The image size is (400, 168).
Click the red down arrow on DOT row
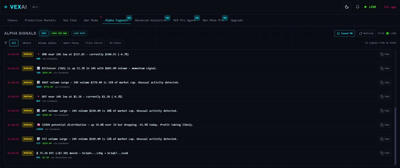(38, 97)
